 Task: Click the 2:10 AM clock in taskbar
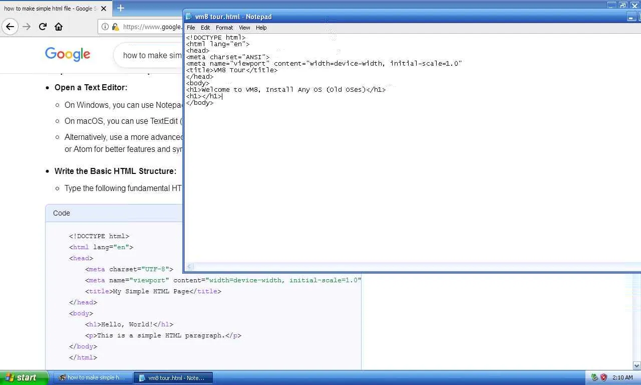[622, 377]
